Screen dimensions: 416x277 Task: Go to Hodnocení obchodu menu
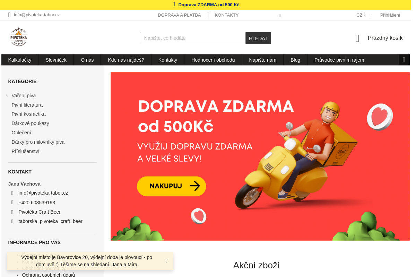click(x=213, y=60)
